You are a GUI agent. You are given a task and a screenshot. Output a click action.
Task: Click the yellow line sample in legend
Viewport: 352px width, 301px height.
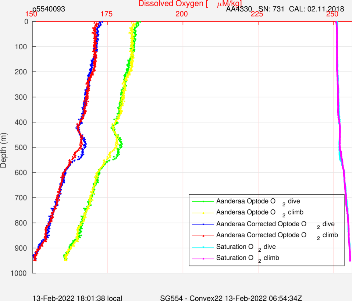click(x=203, y=213)
